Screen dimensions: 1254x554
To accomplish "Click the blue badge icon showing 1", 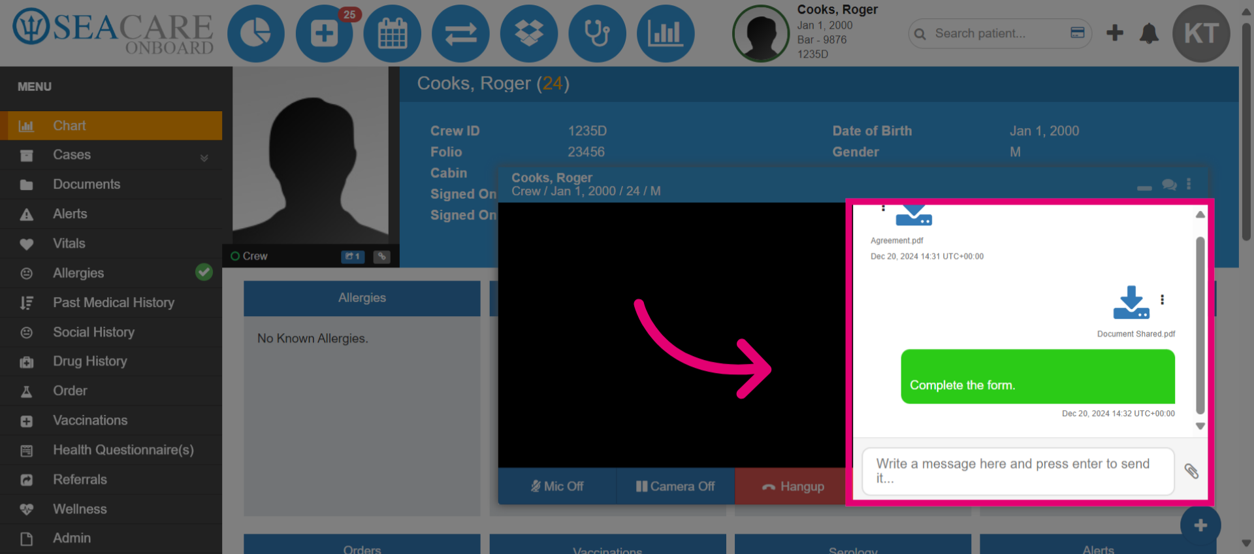I will pos(353,256).
